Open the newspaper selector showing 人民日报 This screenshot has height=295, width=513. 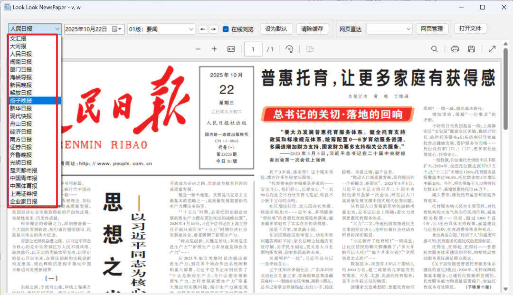34,29
